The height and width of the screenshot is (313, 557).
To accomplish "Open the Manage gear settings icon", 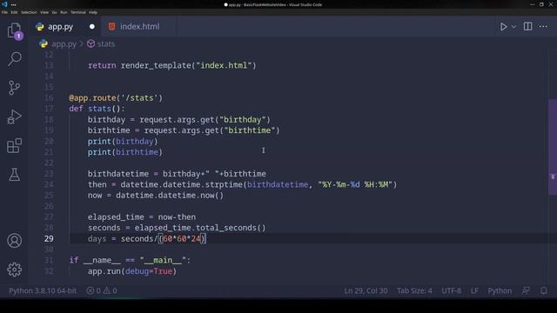I will [x=14, y=270].
